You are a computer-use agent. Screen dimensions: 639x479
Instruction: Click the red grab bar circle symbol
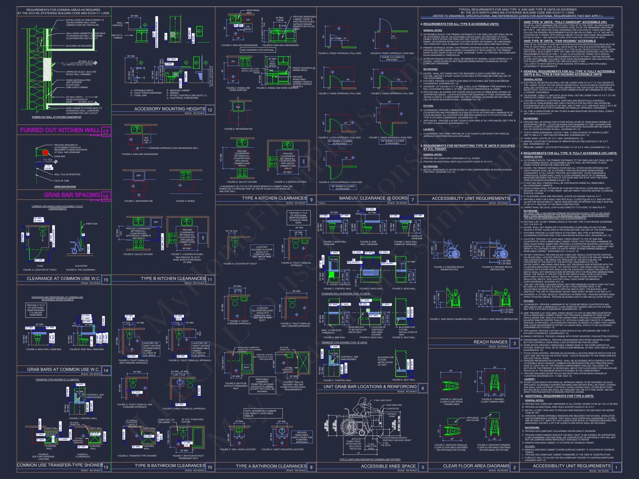click(x=45, y=152)
